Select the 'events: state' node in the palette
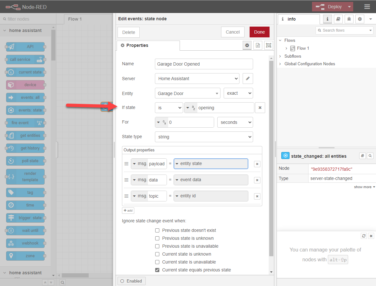 coord(25,110)
